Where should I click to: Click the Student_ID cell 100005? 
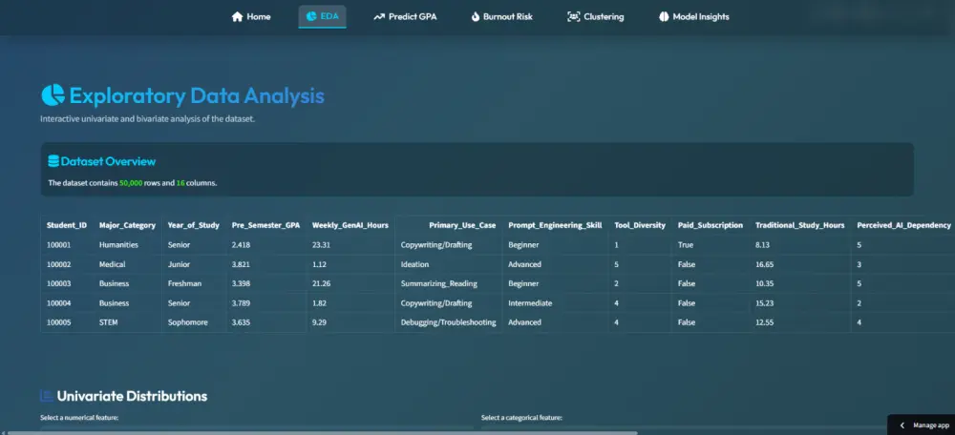67,322
